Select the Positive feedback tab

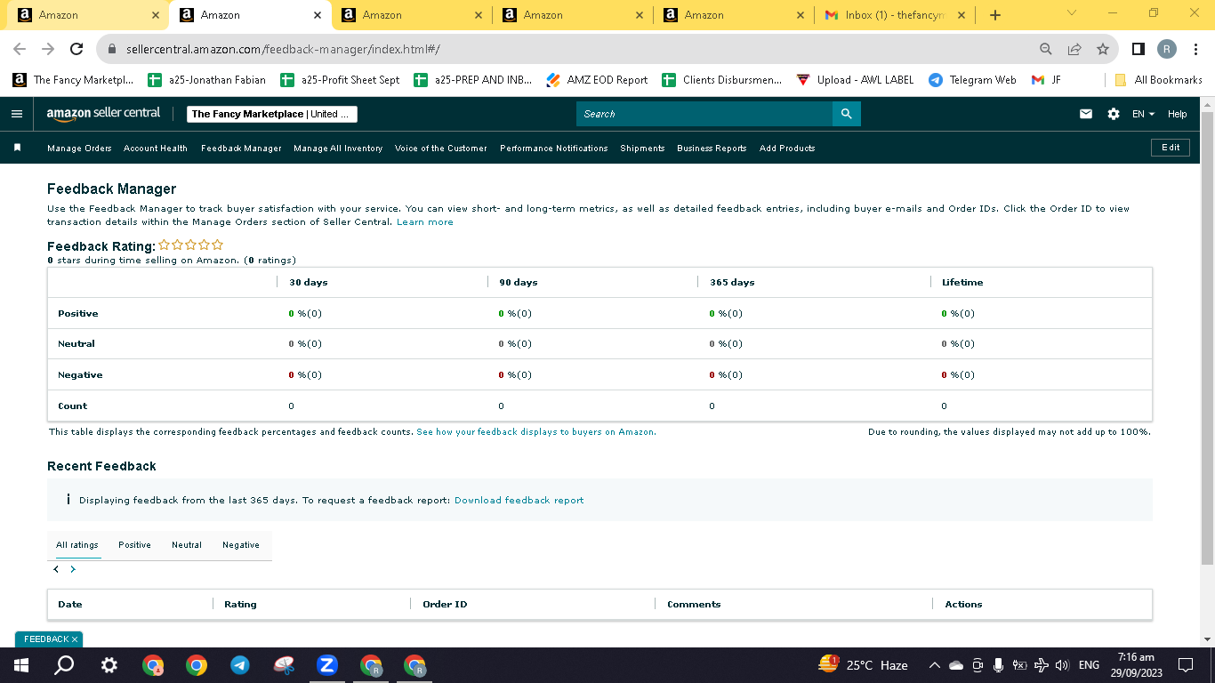[x=134, y=545]
